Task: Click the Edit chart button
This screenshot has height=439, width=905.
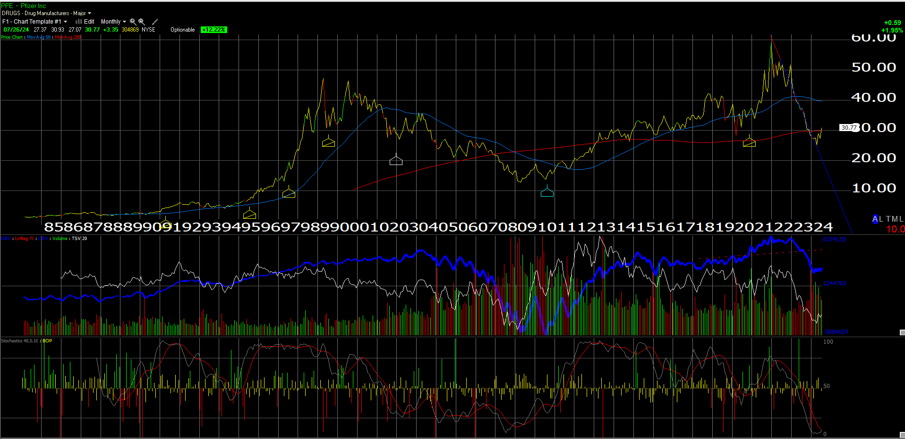Action: tap(89, 22)
